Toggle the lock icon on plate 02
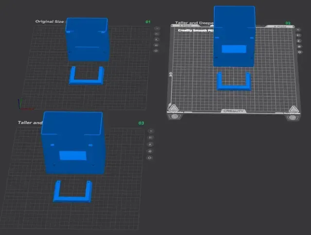The height and width of the screenshot is (235, 311). point(299,47)
